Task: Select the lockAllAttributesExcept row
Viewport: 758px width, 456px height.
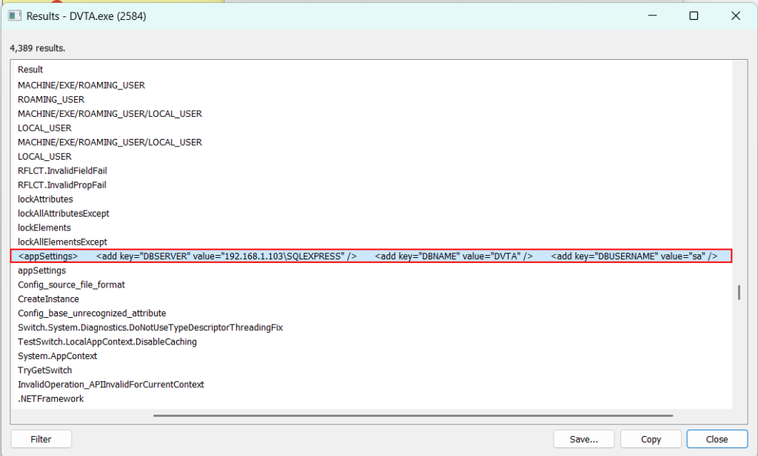Action: click(x=64, y=214)
